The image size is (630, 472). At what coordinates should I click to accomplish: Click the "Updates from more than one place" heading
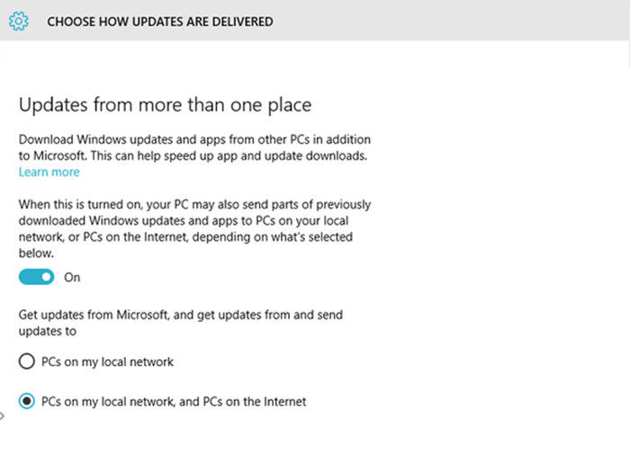click(165, 105)
